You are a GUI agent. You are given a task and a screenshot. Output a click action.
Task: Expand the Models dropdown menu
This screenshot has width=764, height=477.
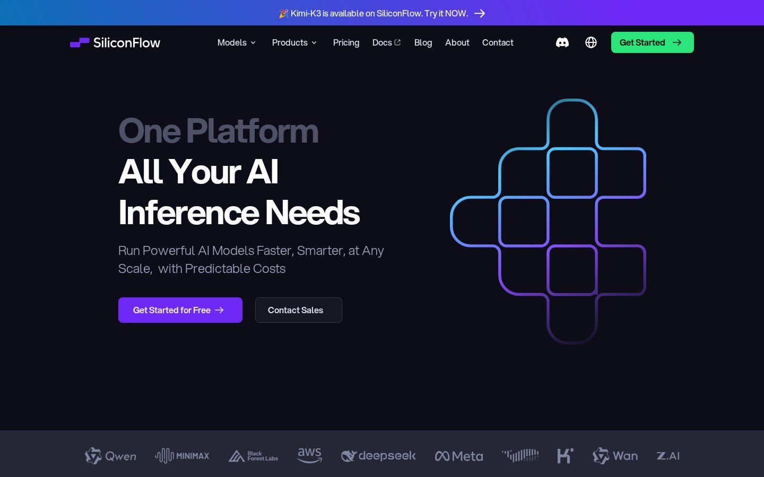pos(237,42)
